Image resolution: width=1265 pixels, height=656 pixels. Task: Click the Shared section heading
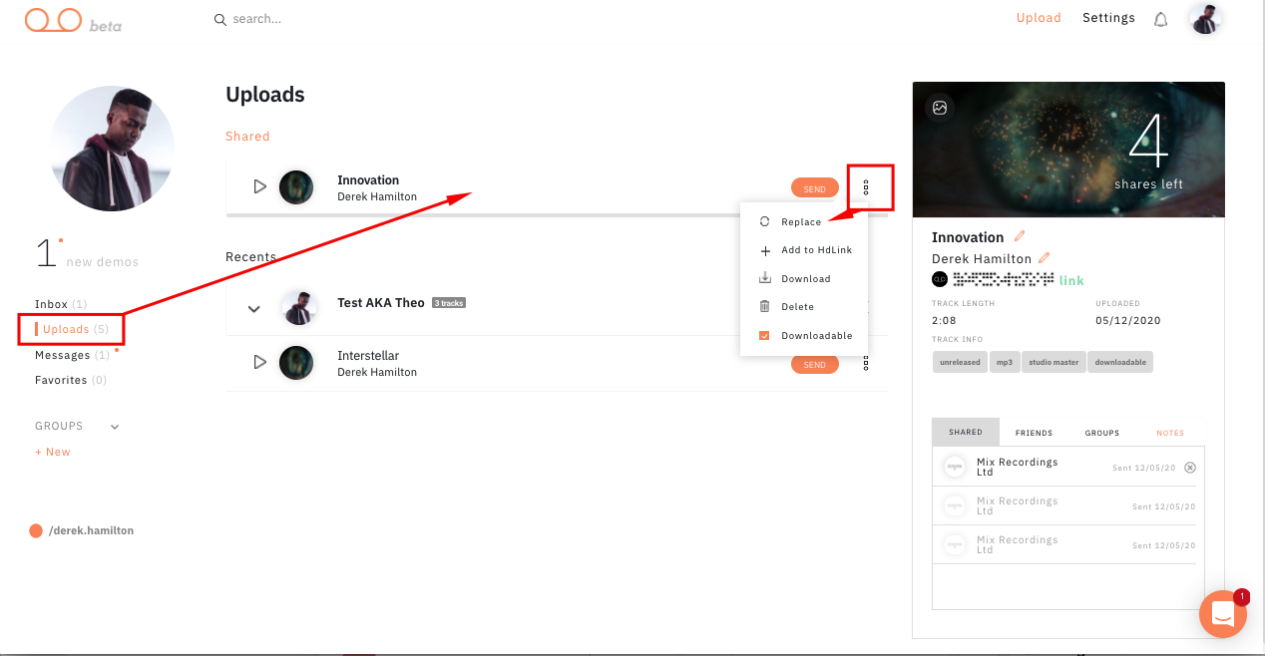(247, 136)
